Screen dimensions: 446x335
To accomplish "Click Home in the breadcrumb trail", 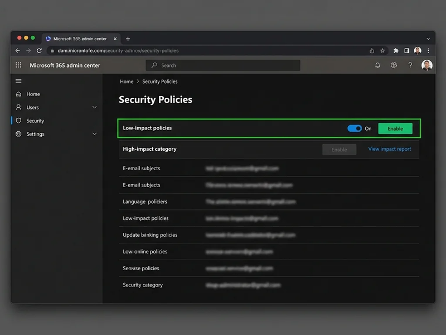I will [125, 82].
